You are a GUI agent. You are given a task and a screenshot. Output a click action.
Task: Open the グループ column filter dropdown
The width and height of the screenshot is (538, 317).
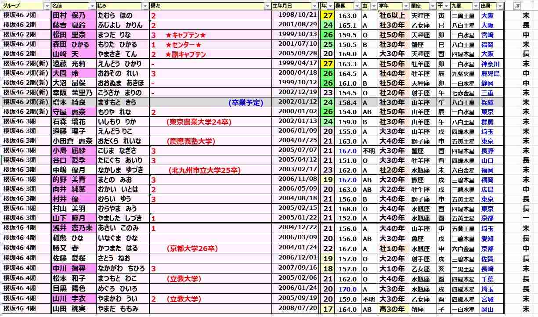tap(47, 6)
